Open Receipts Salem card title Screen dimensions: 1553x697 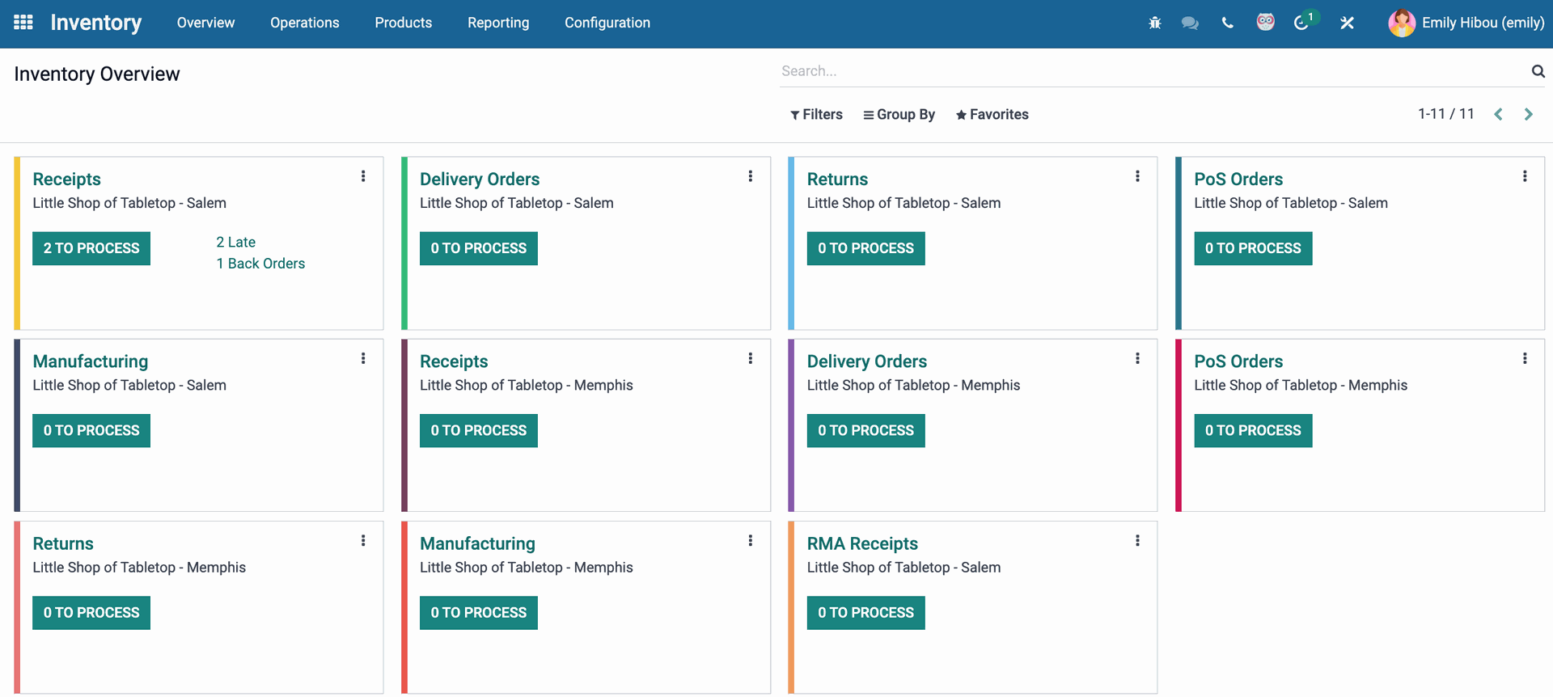coord(66,179)
